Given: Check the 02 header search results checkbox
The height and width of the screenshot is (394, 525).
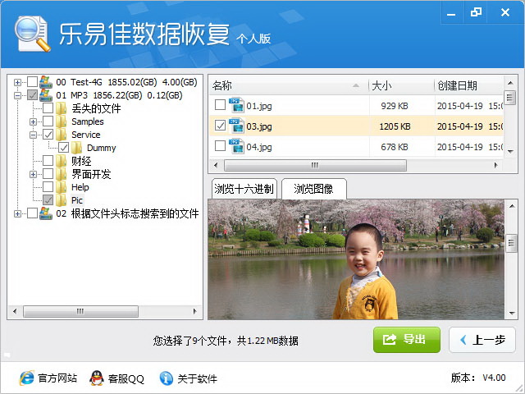Looking at the screenshot, I should (33, 213).
